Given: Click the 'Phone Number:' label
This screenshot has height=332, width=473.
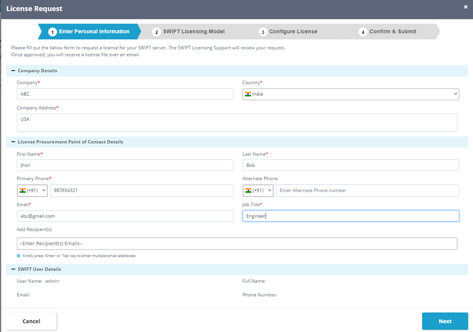Looking at the screenshot, I should point(260,295).
